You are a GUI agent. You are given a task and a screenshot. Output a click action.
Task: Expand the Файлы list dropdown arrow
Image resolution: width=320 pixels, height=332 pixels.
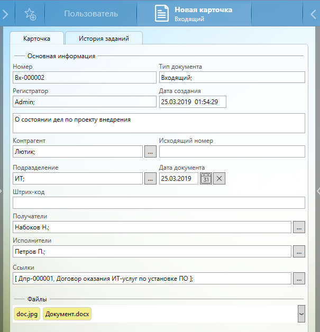point(301,313)
